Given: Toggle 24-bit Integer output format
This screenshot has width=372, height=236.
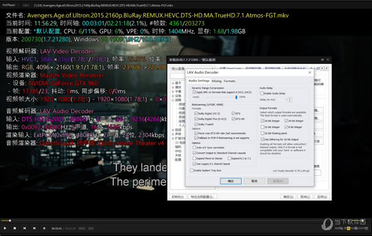Looking at the screenshot, I should tap(286, 121).
